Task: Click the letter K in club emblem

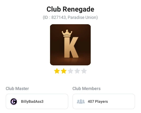Action: [71, 47]
